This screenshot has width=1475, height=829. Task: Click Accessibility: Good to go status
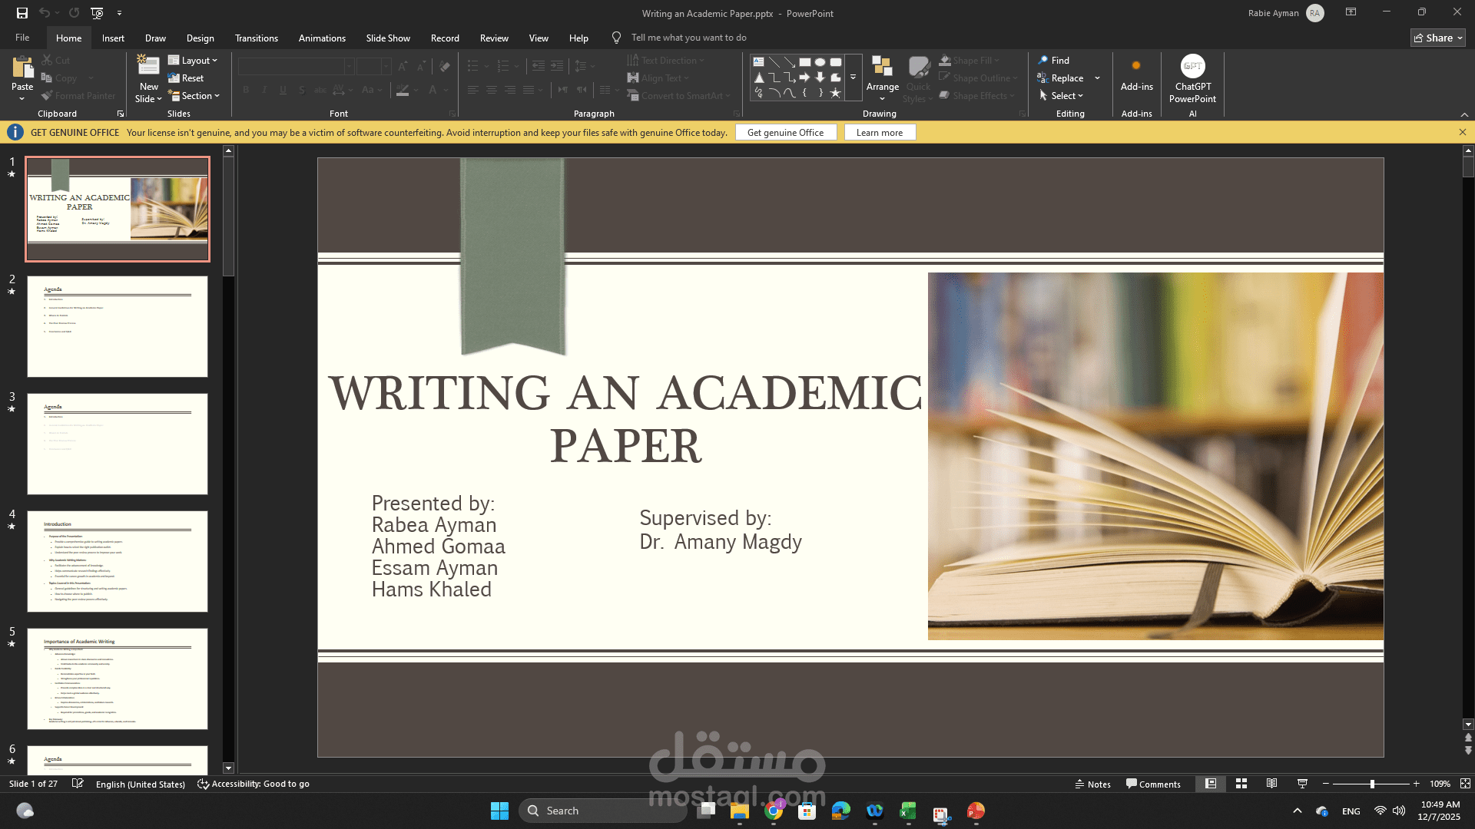click(254, 784)
